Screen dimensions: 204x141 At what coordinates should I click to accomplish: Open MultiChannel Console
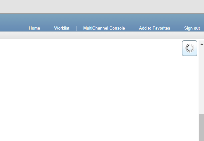coord(104,28)
